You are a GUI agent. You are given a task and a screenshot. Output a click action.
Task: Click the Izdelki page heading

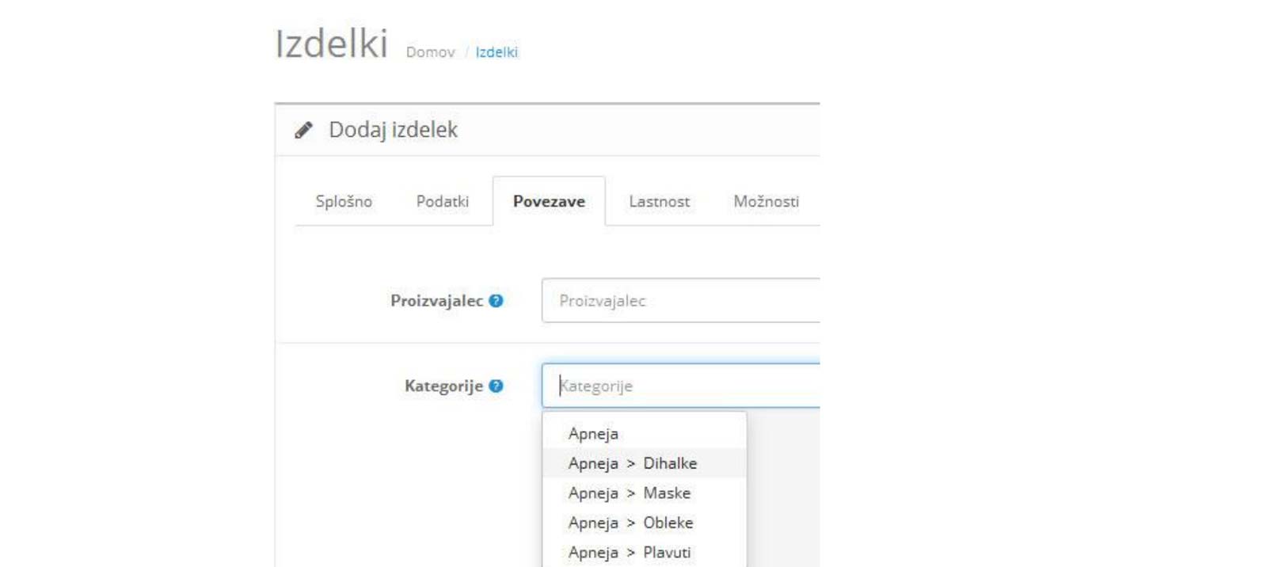click(331, 44)
